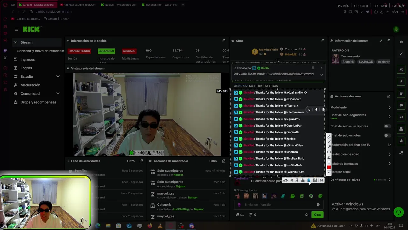
Task: Open the Filtro of Acciones de moderador
Action: pos(213,161)
